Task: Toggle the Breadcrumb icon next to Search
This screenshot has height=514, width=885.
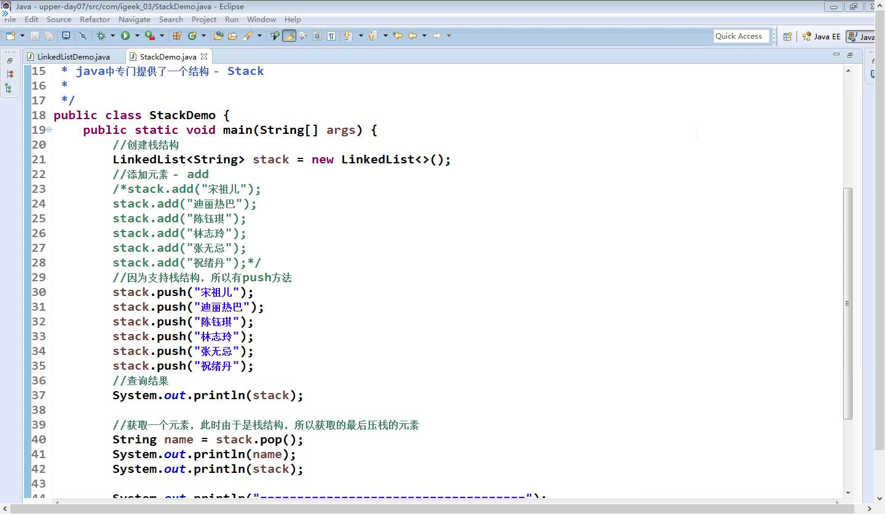Action: pos(275,36)
